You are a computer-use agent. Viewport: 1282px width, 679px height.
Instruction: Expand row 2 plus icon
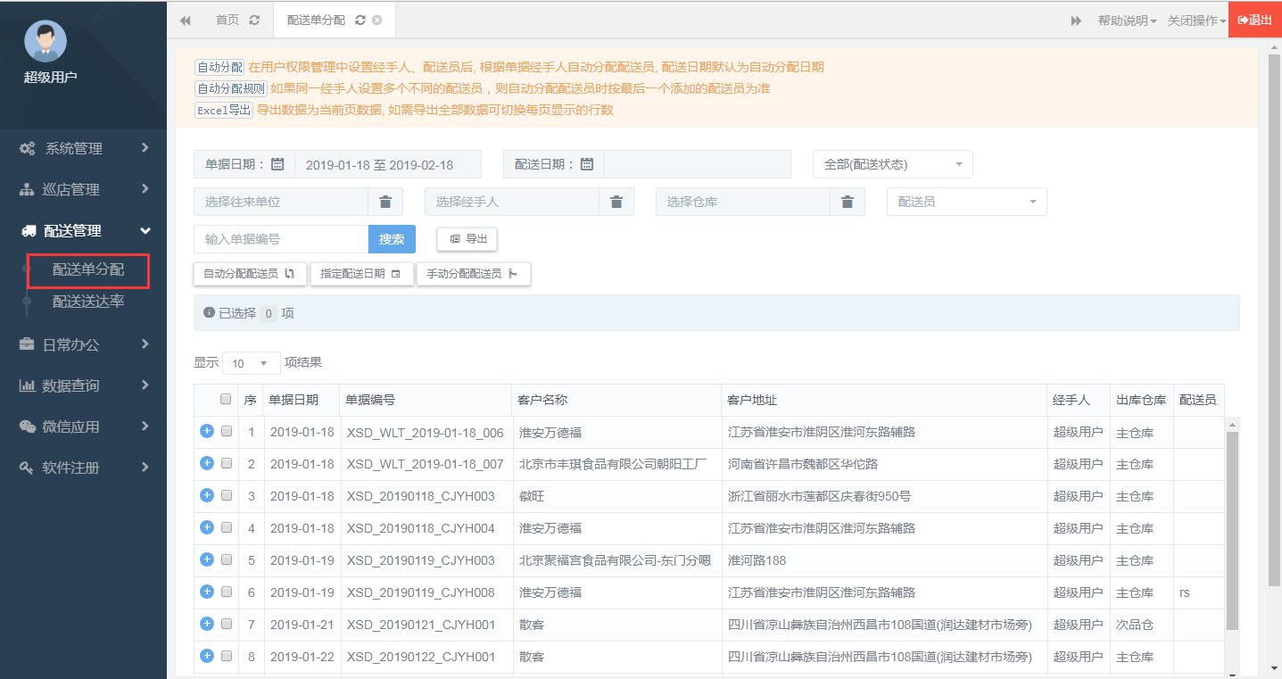click(207, 463)
